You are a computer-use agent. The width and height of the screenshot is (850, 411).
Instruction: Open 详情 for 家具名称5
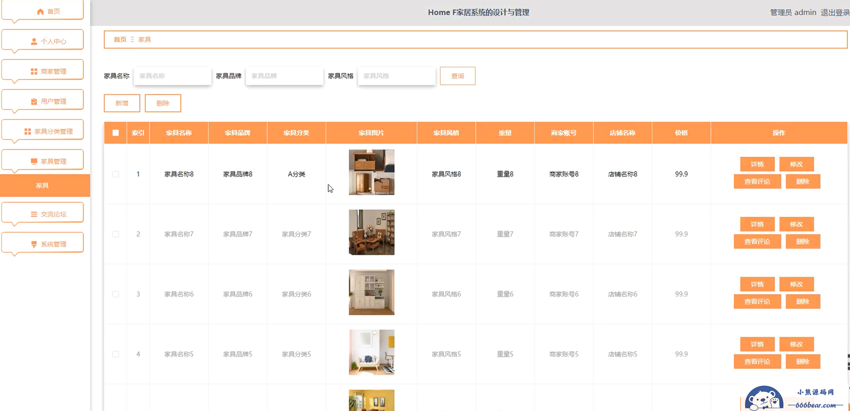click(757, 344)
